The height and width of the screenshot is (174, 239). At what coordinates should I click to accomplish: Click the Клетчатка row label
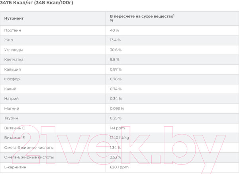point(14,59)
